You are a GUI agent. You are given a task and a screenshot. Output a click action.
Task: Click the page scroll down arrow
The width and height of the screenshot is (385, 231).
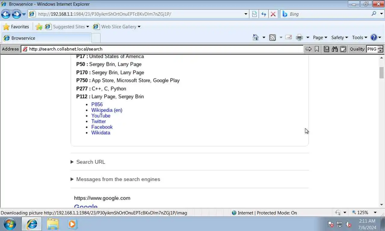(x=382, y=205)
